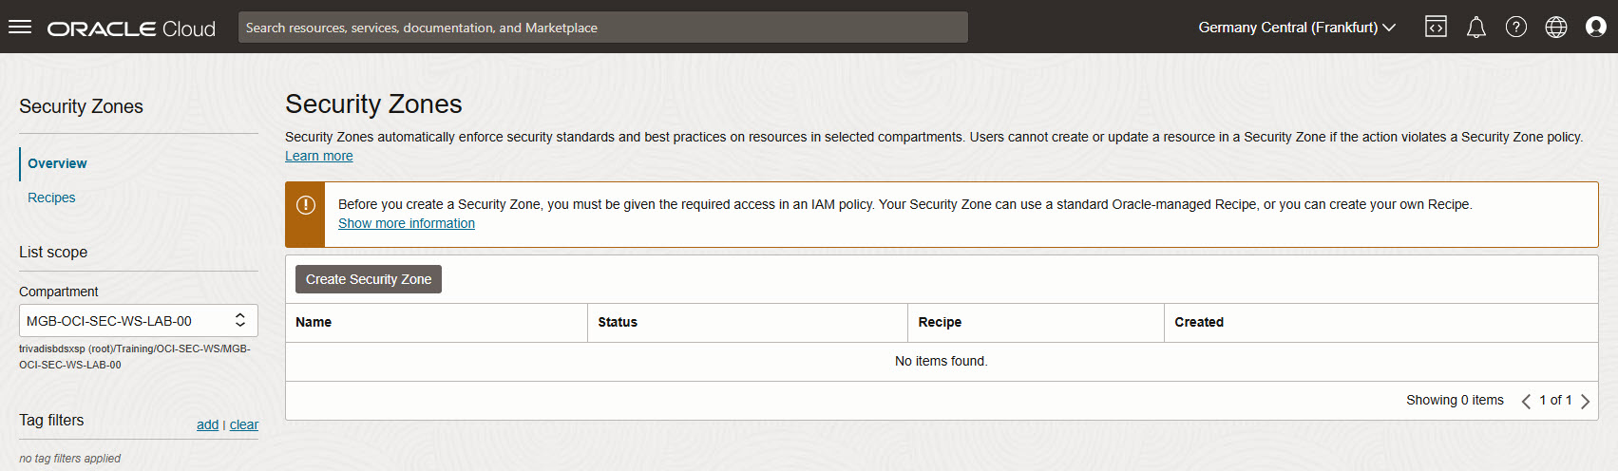The image size is (1618, 471).
Task: Open the announcements bell icon
Action: (x=1475, y=28)
